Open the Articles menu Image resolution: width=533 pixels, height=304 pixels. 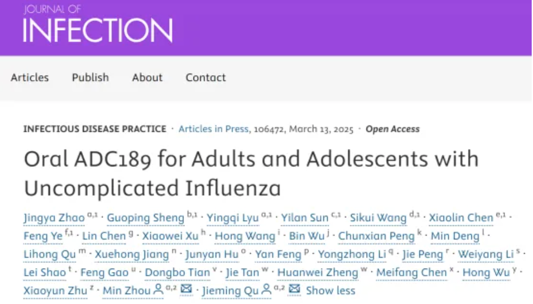click(x=30, y=77)
